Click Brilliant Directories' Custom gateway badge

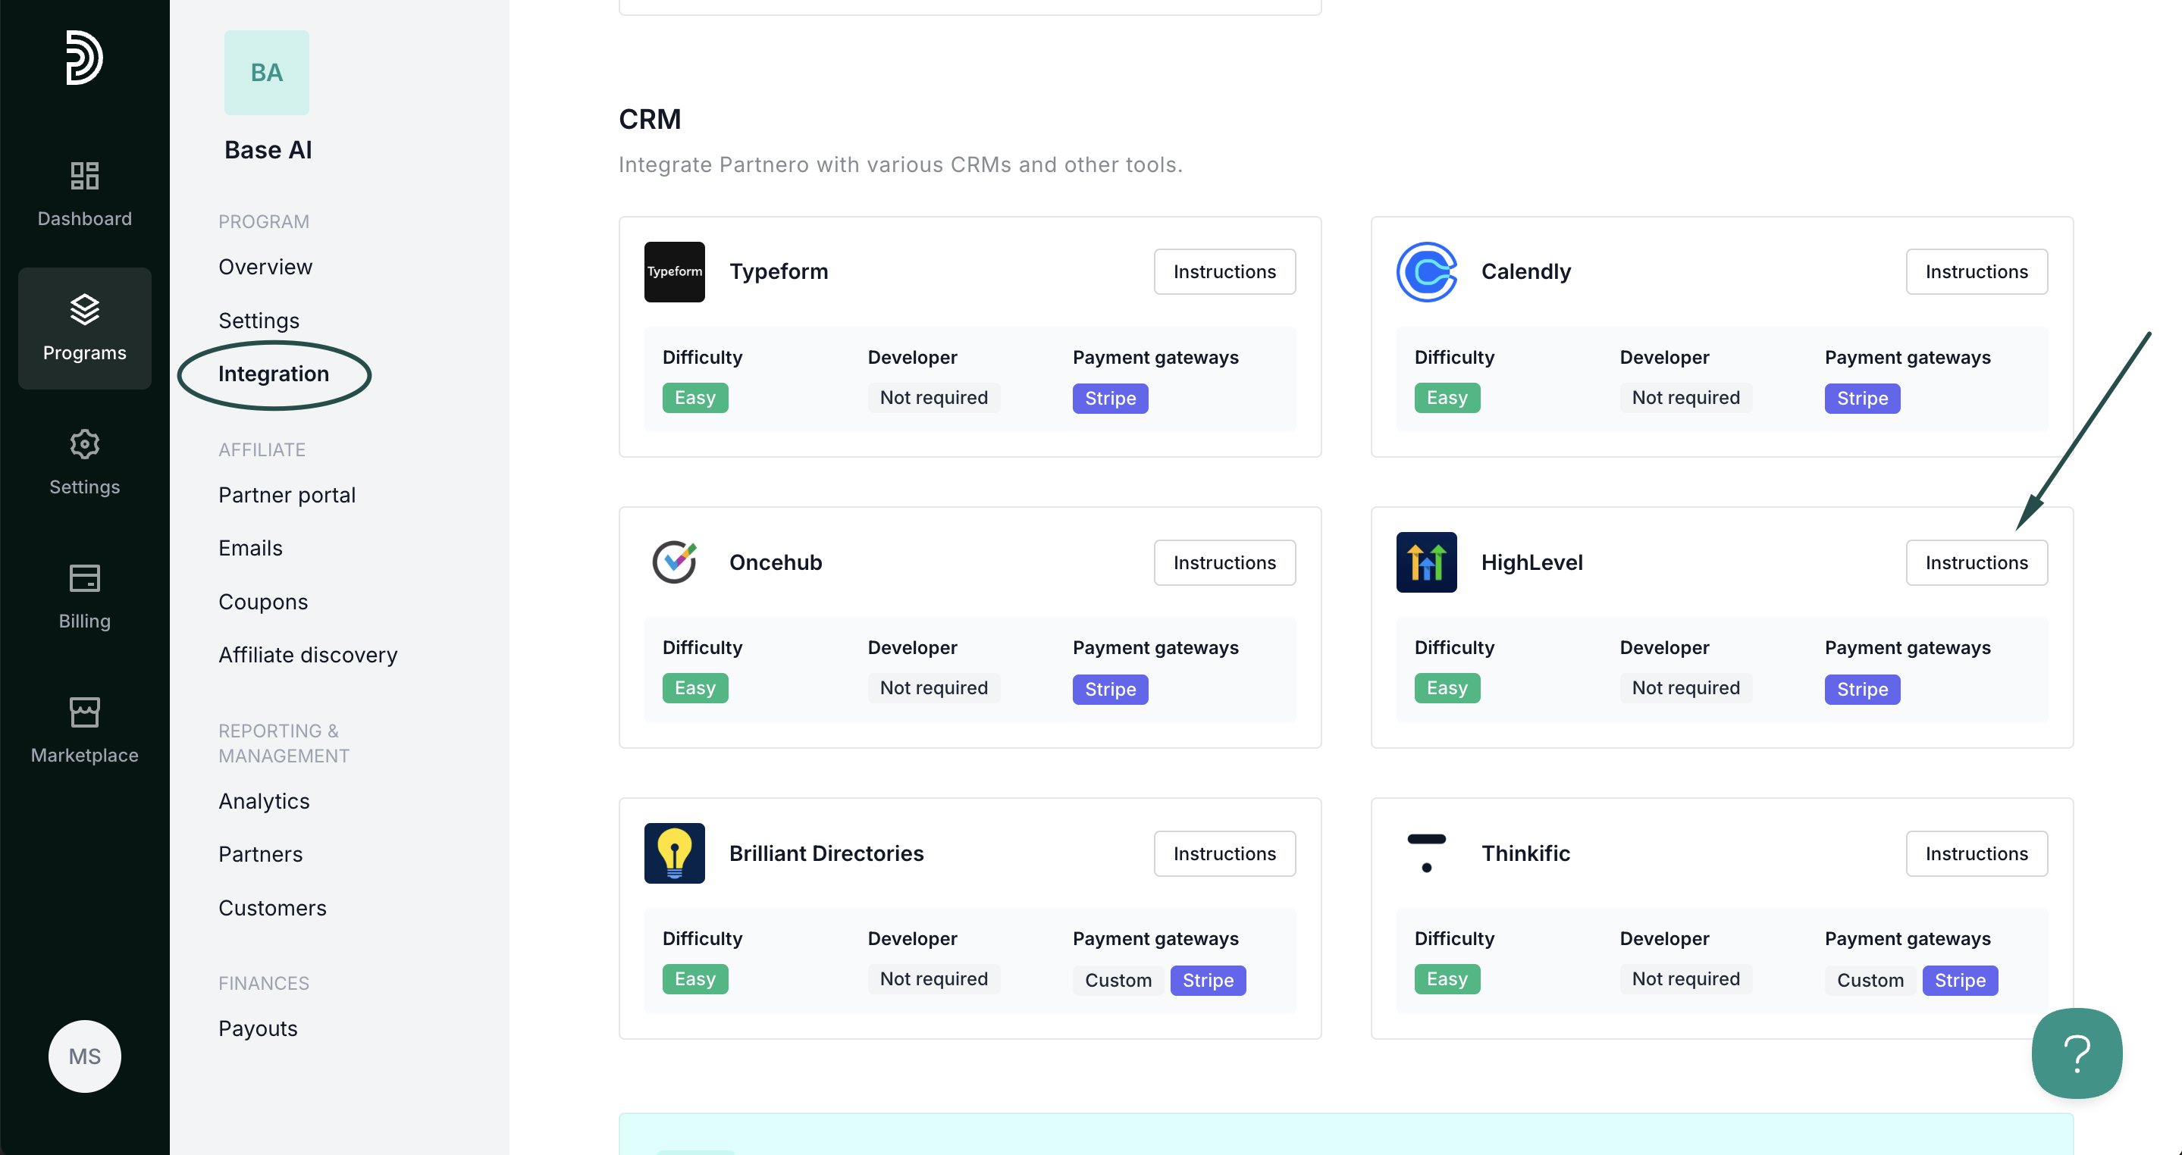click(x=1118, y=980)
